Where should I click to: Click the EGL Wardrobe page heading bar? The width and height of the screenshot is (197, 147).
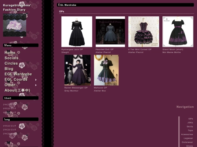point(125,5)
